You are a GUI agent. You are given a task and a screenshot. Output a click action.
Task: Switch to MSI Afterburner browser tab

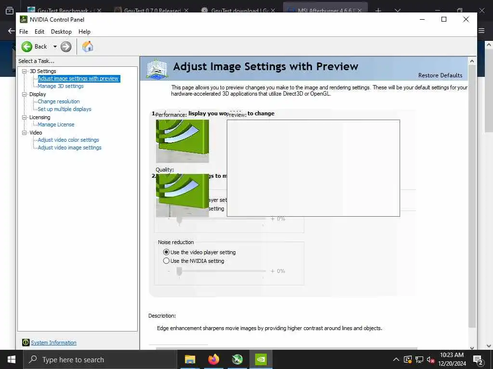pos(325,9)
